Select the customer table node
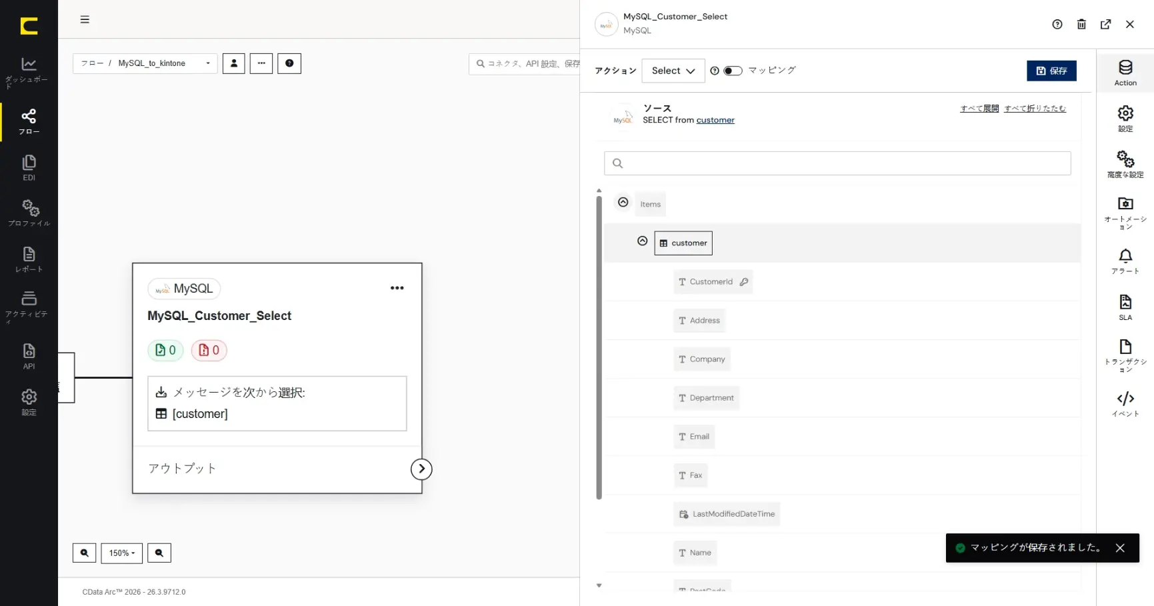Image resolution: width=1154 pixels, height=606 pixels. [683, 243]
